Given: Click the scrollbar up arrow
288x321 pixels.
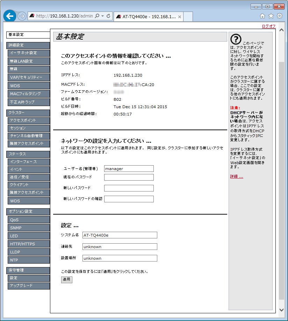Looking at the screenshot, I should (281, 30).
